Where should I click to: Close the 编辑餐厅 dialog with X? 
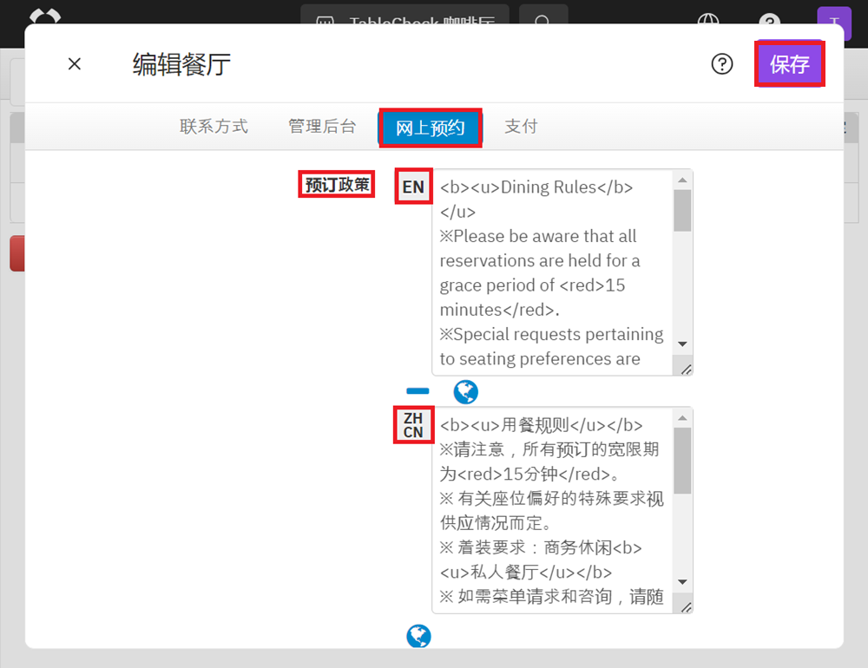pos(74,64)
